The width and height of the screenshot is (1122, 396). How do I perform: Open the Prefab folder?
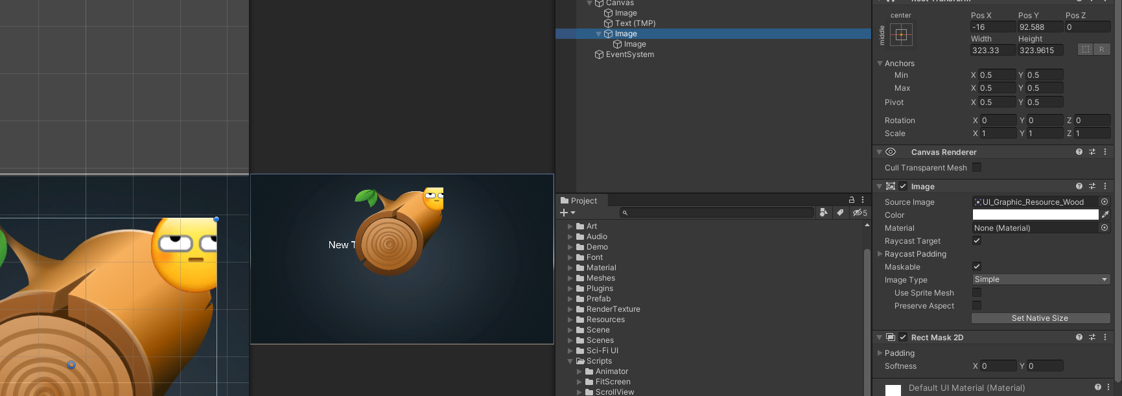598,299
